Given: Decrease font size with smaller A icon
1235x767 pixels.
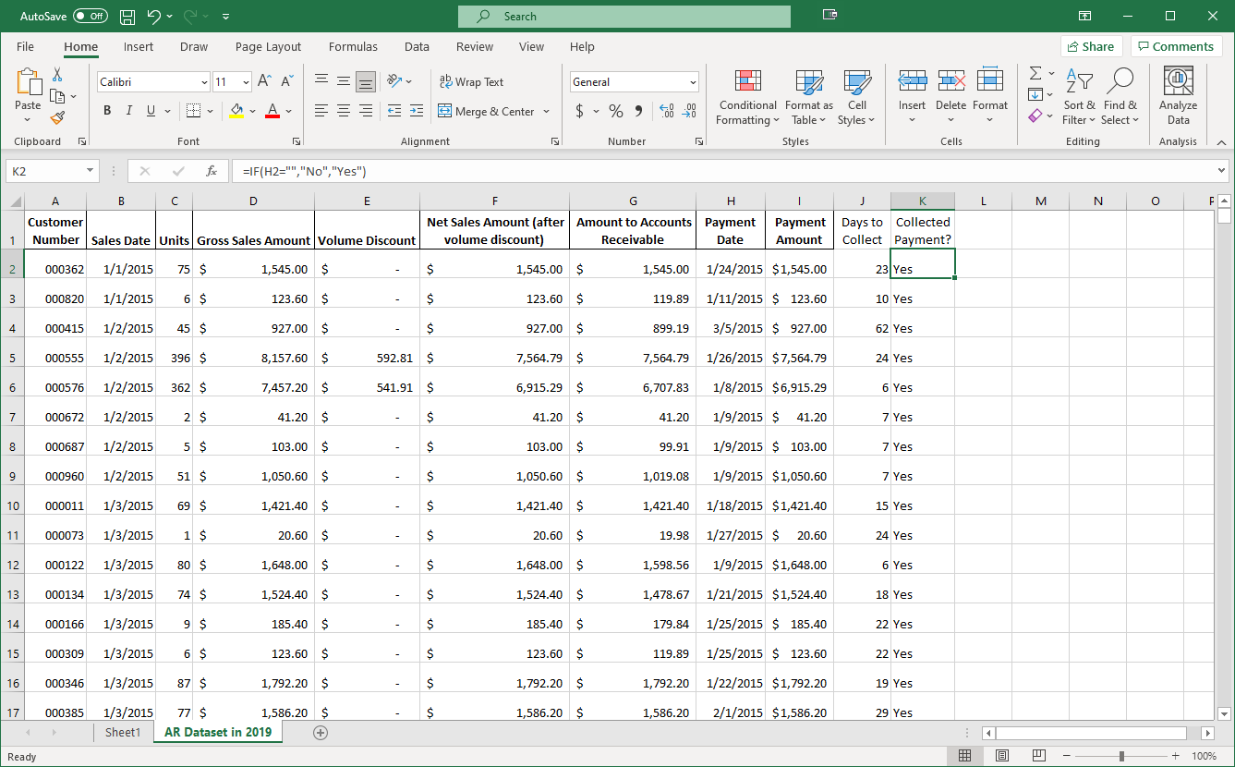Looking at the screenshot, I should [287, 81].
